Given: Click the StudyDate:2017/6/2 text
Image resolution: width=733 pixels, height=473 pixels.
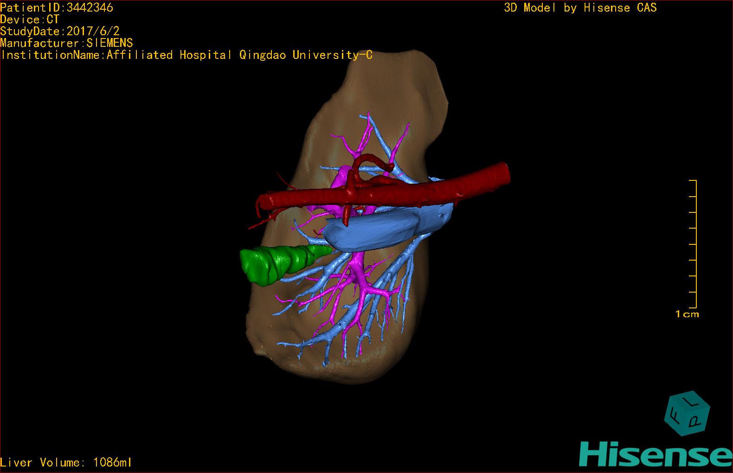Looking at the screenshot, I should (x=60, y=31).
